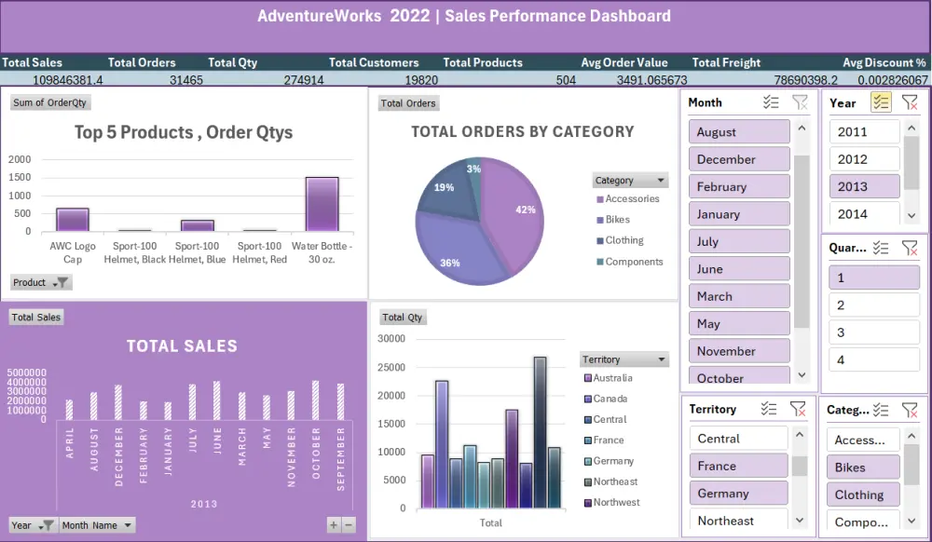Select year 2012 in Year slicer
This screenshot has width=932, height=542.
pyautogui.click(x=864, y=159)
